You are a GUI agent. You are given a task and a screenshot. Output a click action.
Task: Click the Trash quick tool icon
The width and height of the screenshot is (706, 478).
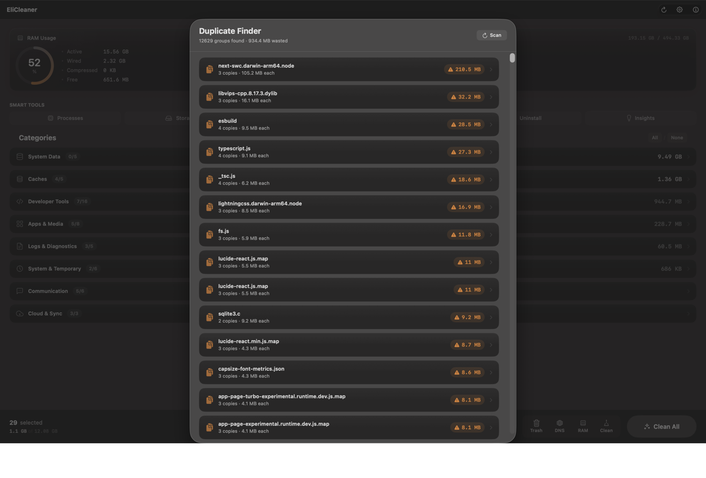pyautogui.click(x=536, y=426)
